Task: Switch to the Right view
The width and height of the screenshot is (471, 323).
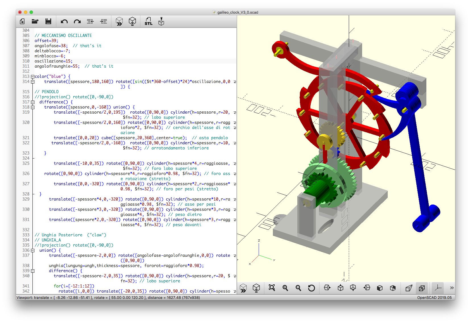Action: 327,288
